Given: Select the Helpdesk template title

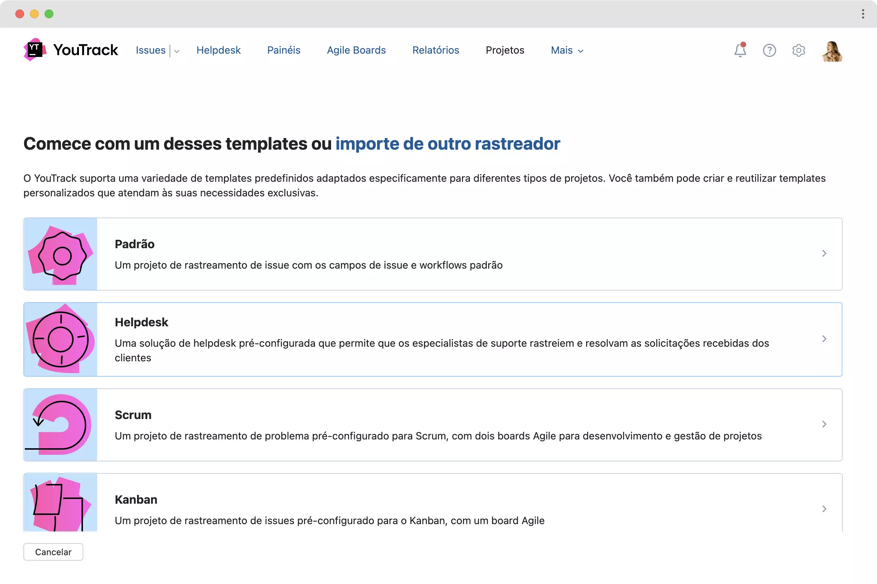Looking at the screenshot, I should (x=141, y=322).
